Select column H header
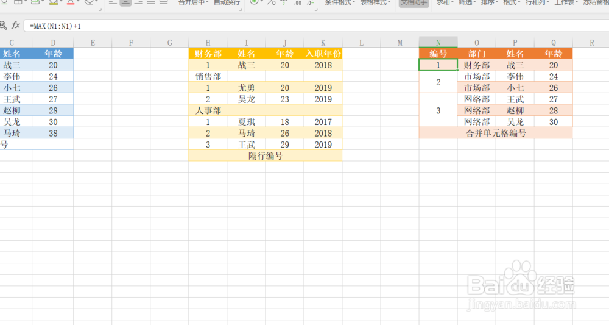The height and width of the screenshot is (325, 609). pyautogui.click(x=208, y=42)
